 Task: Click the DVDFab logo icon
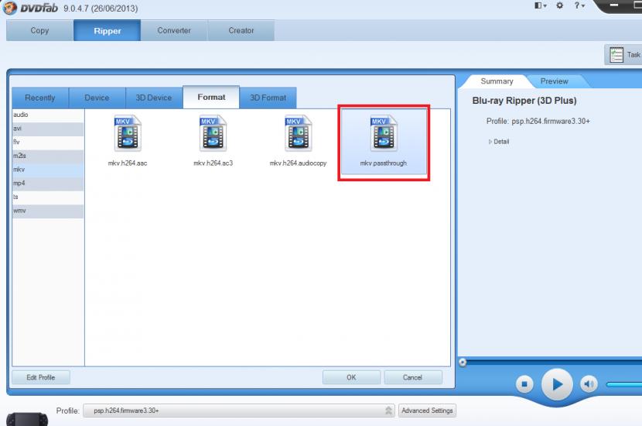[9, 8]
